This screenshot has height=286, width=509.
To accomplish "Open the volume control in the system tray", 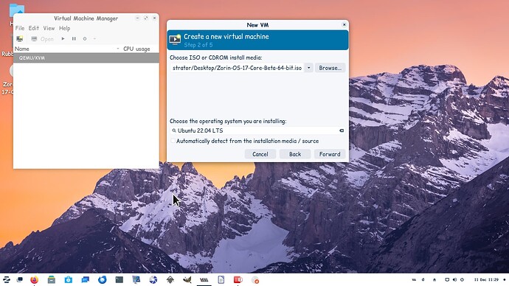I will (x=454, y=279).
